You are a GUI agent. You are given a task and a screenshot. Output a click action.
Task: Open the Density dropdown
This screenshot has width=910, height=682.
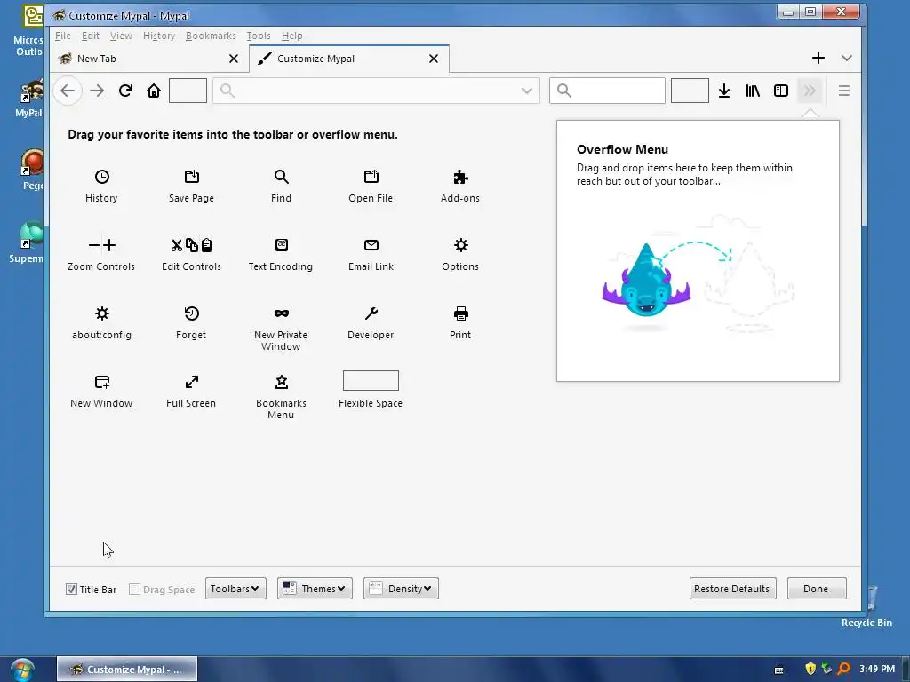tap(401, 589)
